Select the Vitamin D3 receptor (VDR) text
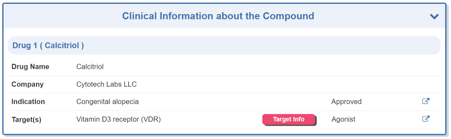This screenshot has height=139, width=451. [119, 119]
